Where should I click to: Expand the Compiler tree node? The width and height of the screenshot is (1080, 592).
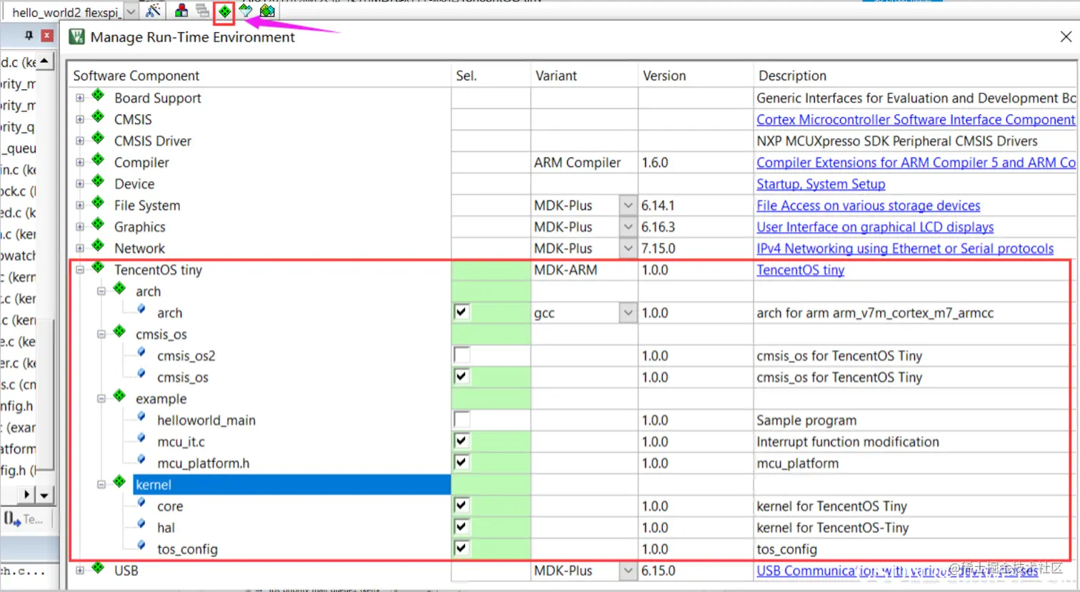click(80, 163)
